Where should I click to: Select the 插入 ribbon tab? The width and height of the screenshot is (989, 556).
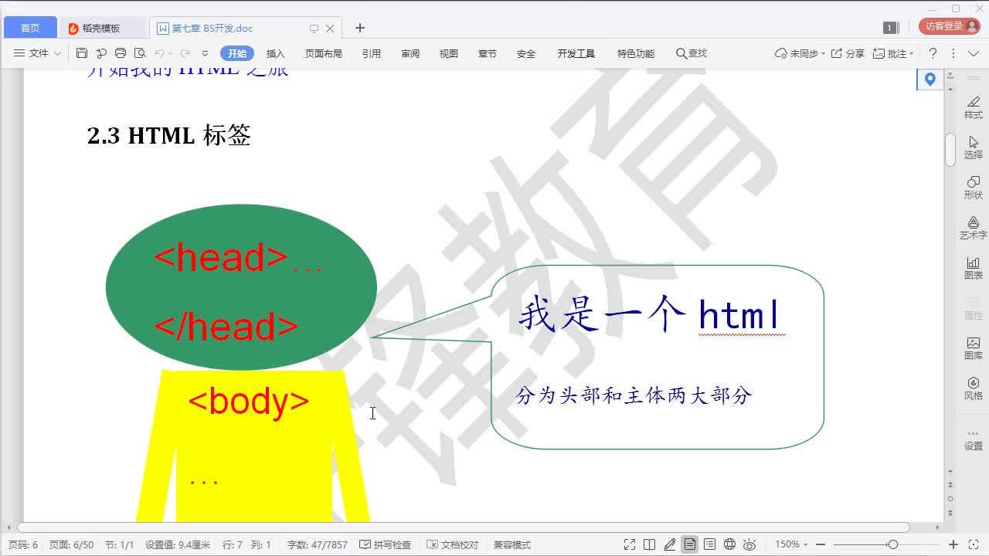point(276,53)
